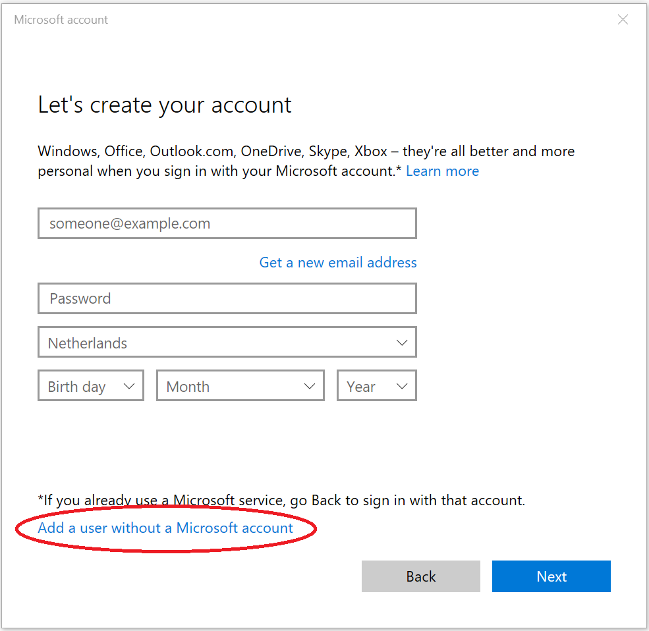Viewport: 649px width, 631px height.
Task: Choose Add a user without a Microsoft account
Action: pos(165,528)
